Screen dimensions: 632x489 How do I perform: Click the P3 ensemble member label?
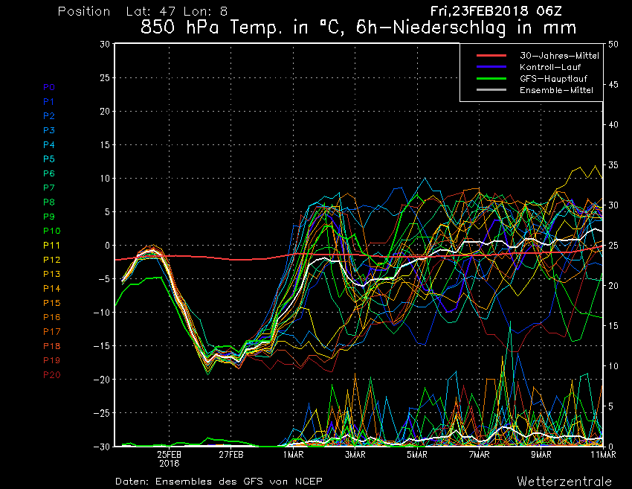(49, 130)
